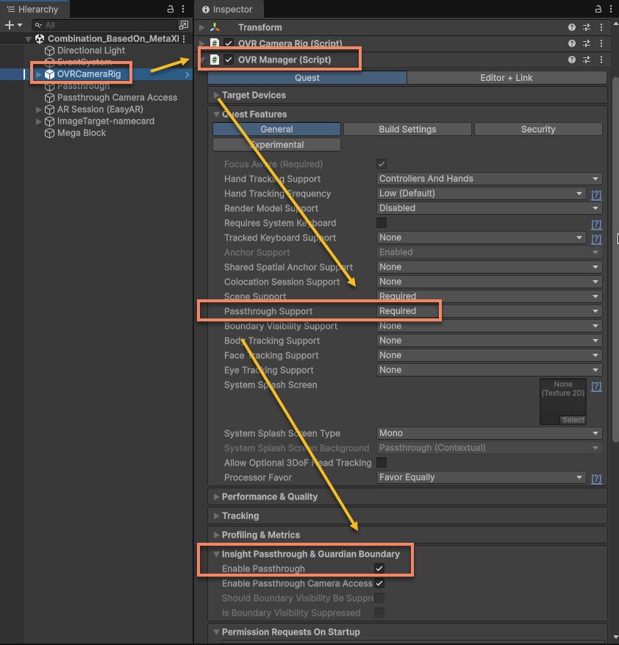This screenshot has height=645, width=619.
Task: Click the OVR Manager script icon
Action: [x=214, y=60]
